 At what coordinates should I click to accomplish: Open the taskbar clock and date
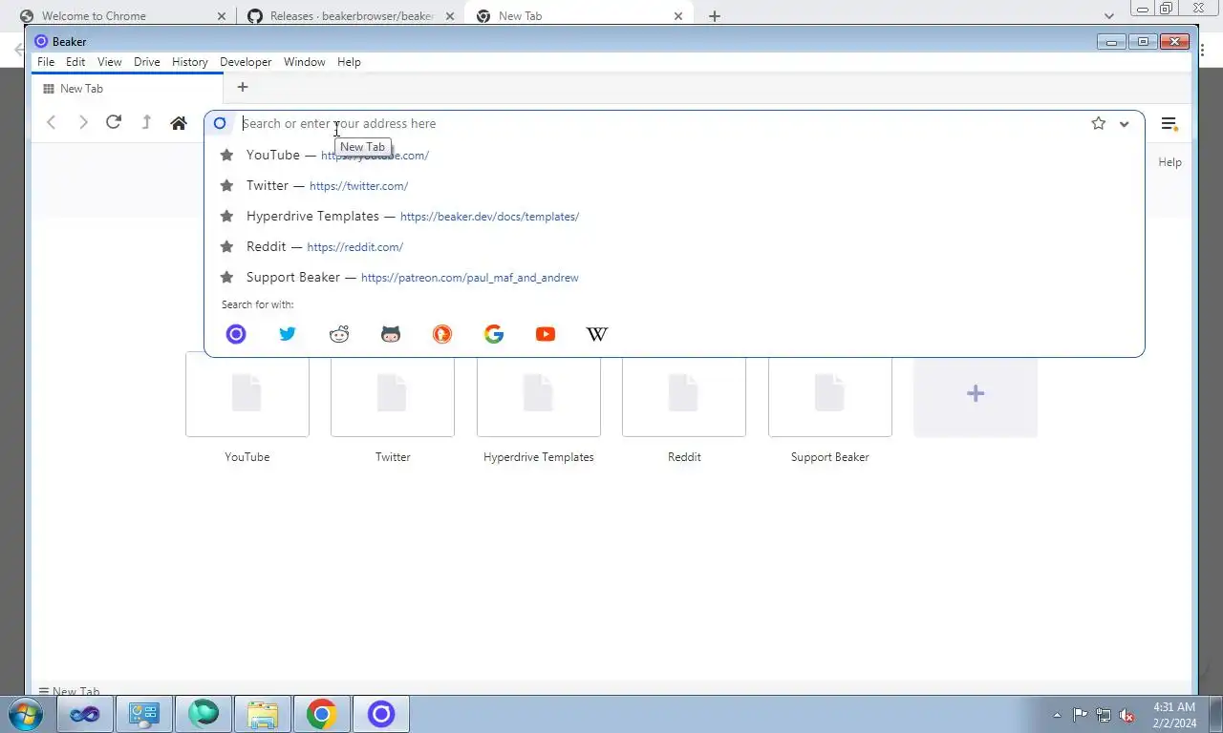tap(1174, 715)
